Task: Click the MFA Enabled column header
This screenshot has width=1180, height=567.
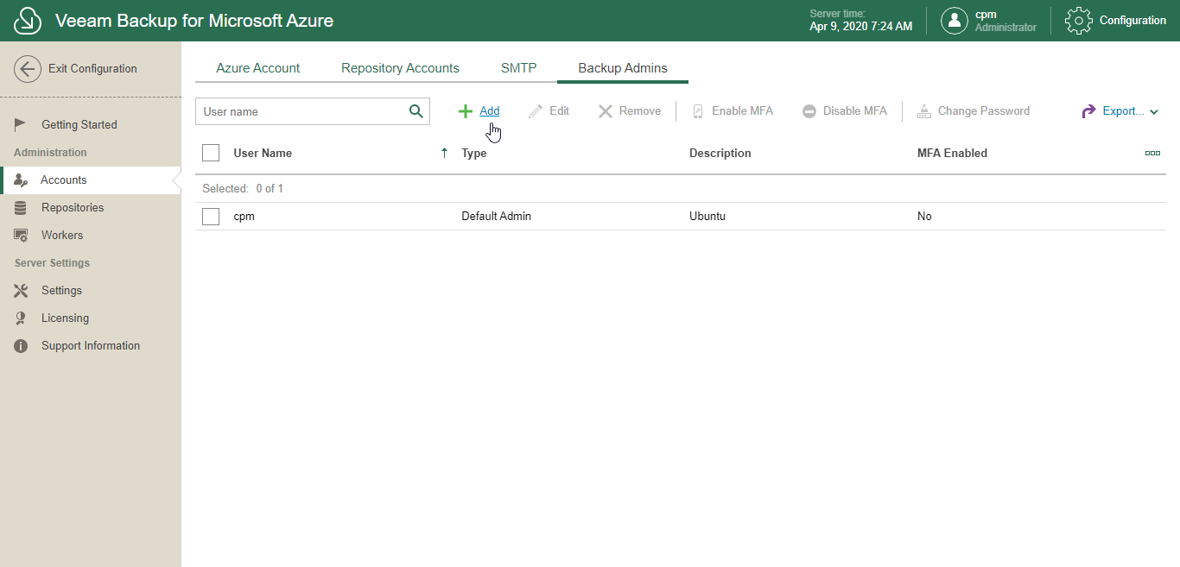Action: point(952,153)
